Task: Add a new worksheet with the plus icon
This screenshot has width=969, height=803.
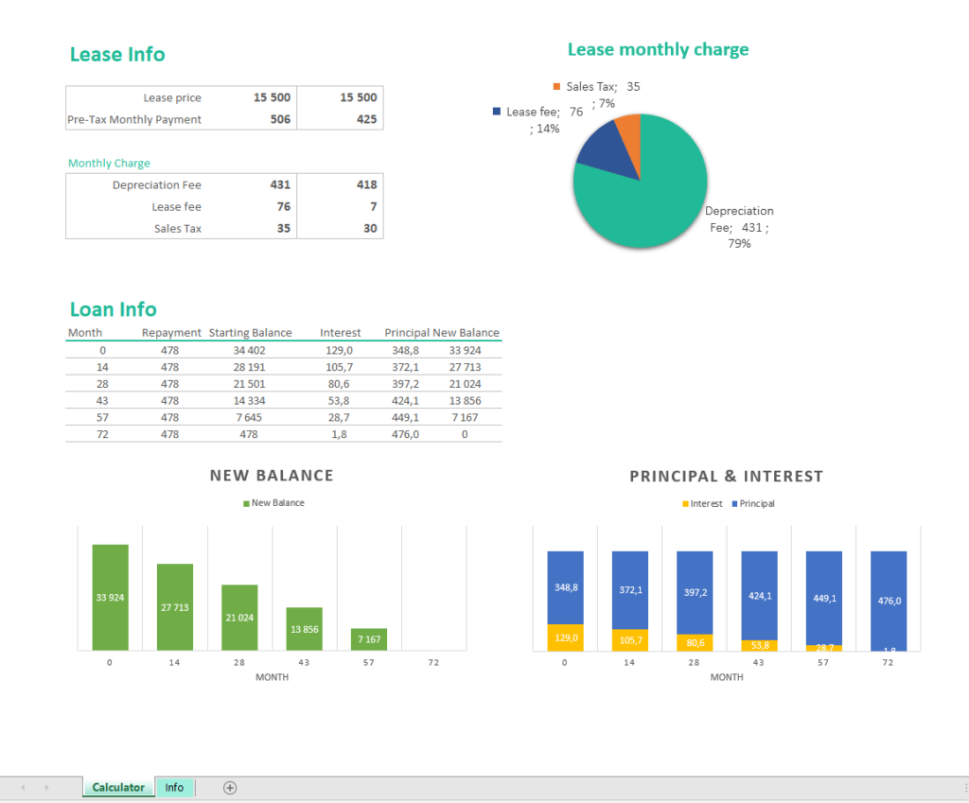Action: pos(228,787)
